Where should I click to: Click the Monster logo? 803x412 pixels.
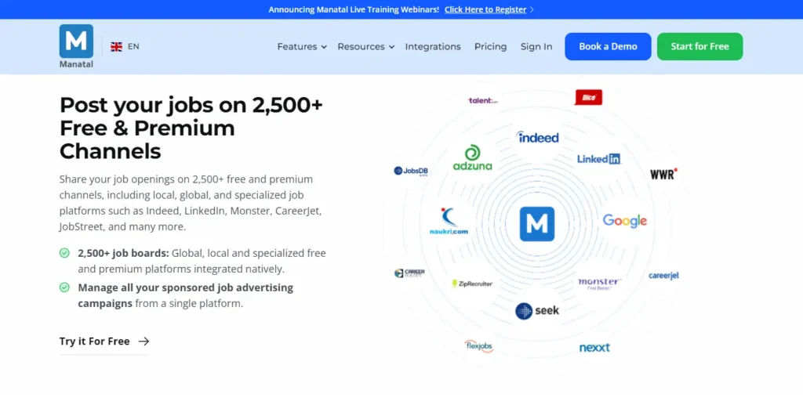tap(599, 284)
